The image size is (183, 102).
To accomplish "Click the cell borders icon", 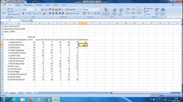I will tap(35, 13).
